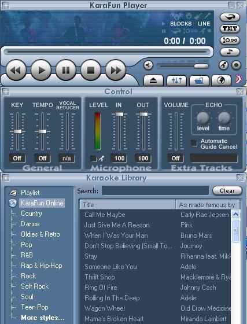The image size is (247, 324).
Task: Click the KEY value box showing Off
Action: point(17,159)
